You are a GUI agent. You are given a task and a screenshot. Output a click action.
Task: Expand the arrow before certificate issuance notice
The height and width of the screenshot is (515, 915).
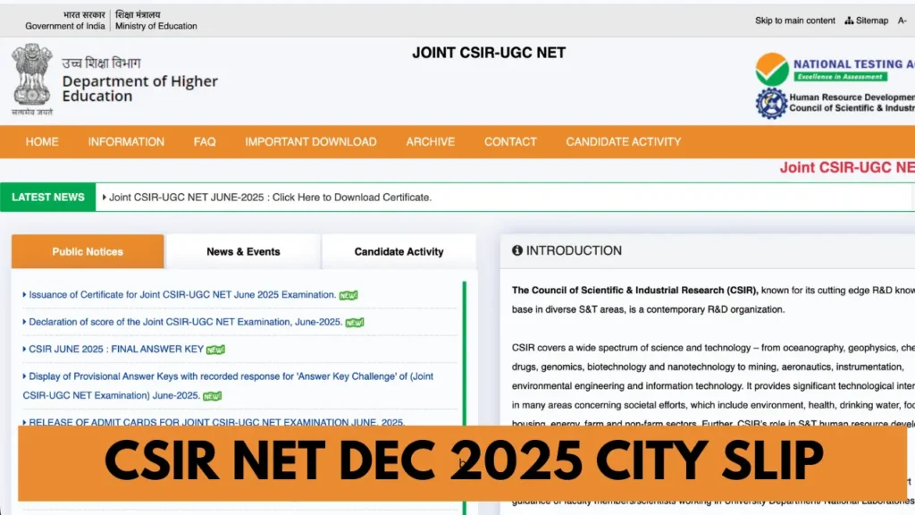[x=22, y=294]
